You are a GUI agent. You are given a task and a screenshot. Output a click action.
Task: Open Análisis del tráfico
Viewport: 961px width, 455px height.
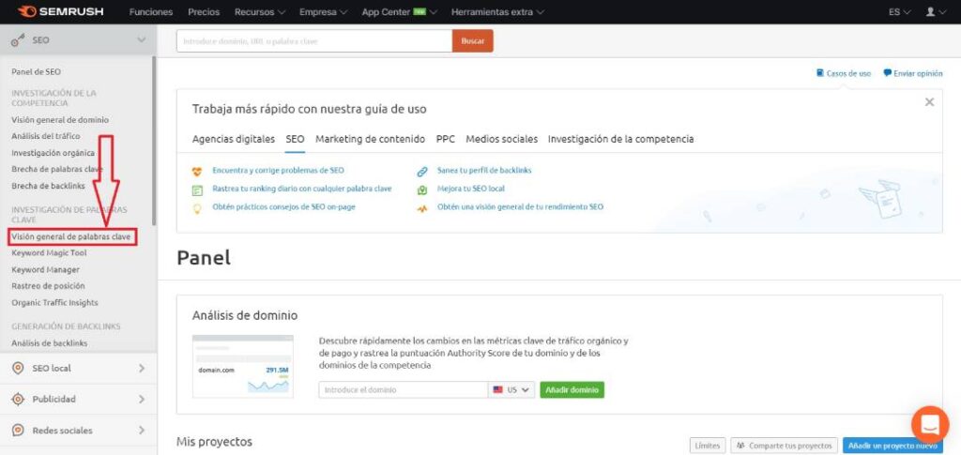45,136
